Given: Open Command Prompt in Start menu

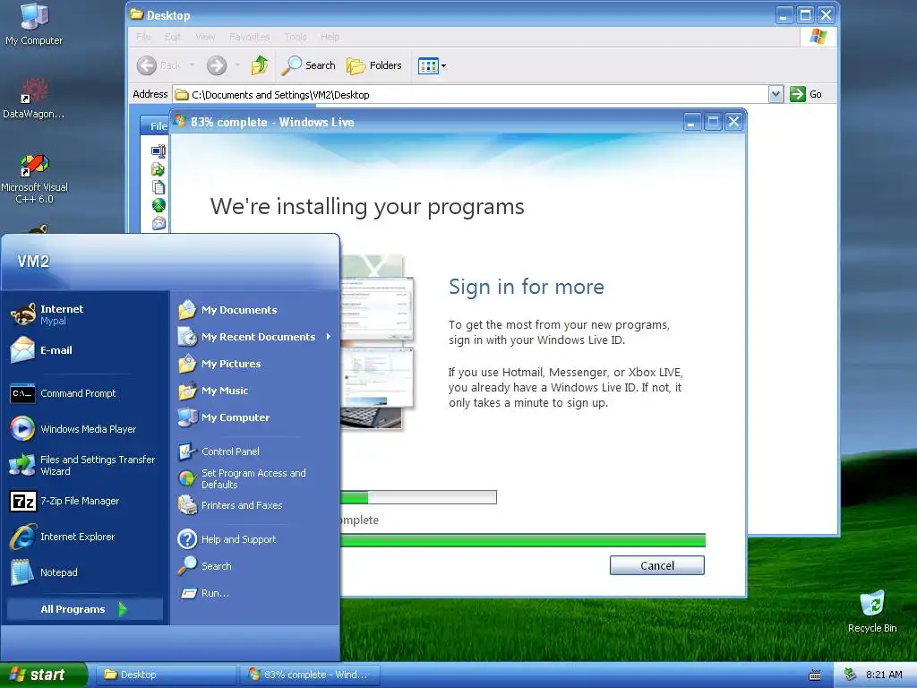Looking at the screenshot, I should click(x=85, y=393).
